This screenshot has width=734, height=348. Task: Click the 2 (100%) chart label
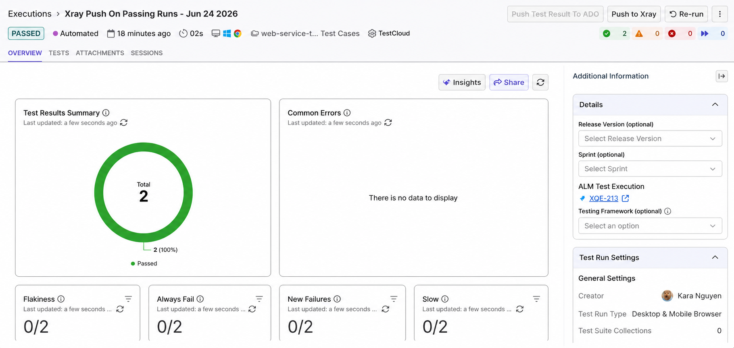(165, 250)
